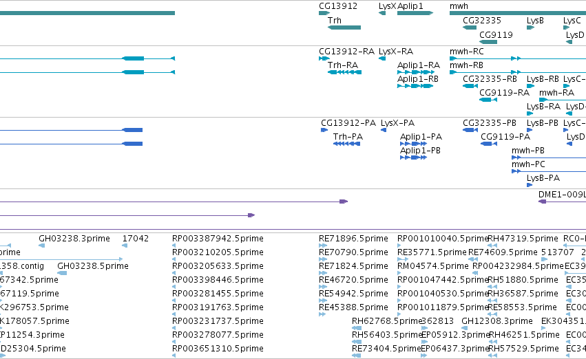Click the LysB gene label
Screen dimensions: 586x359
pyautogui.click(x=535, y=21)
